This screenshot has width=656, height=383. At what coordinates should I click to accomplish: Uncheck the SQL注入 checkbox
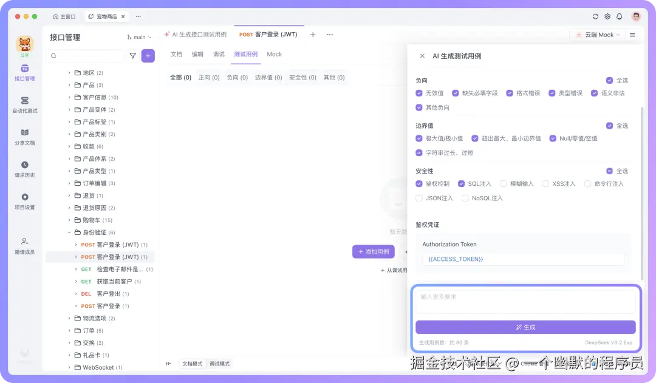(x=462, y=183)
